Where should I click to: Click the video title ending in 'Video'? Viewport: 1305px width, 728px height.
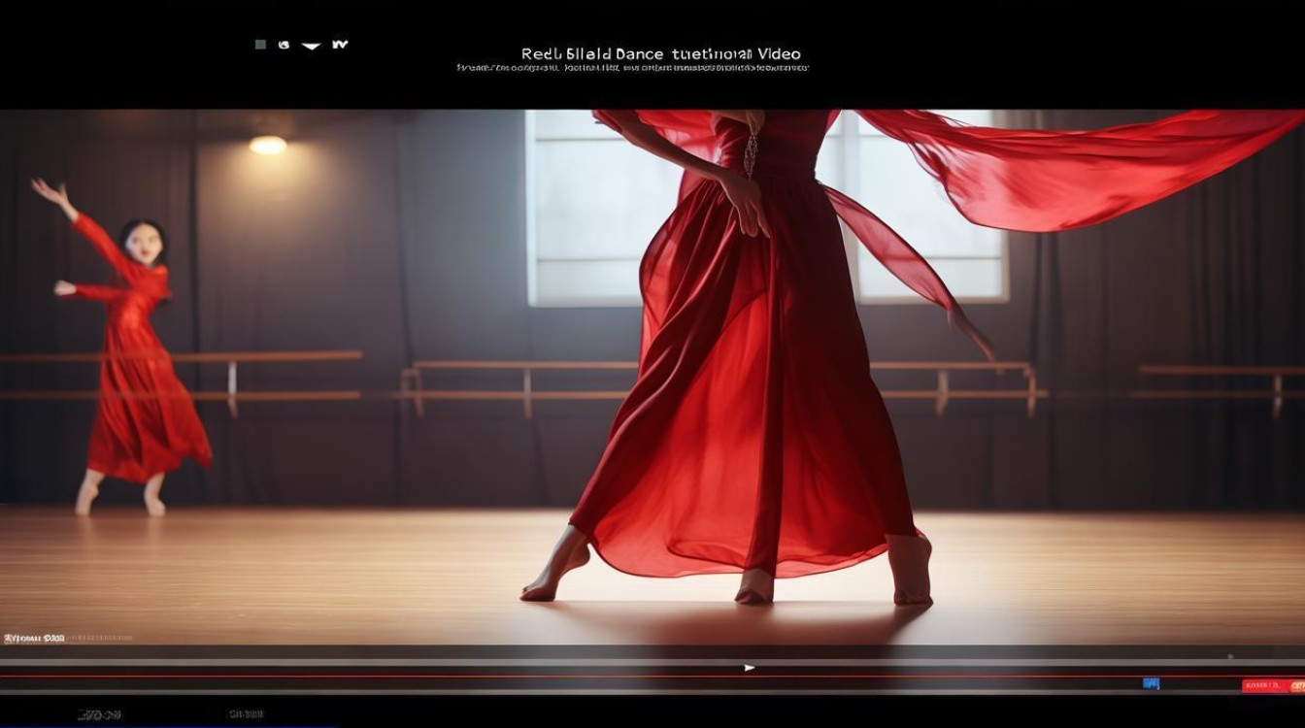tap(661, 54)
